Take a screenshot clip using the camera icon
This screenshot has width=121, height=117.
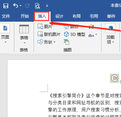[x=91, y=34]
